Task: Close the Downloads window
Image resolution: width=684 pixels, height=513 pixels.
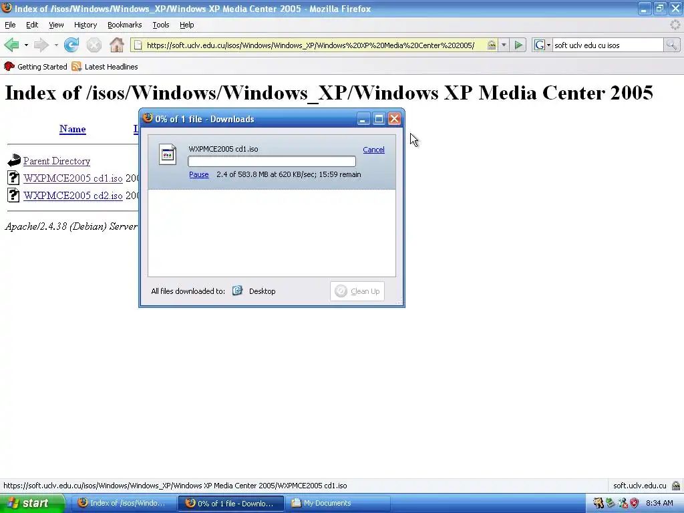Action: pos(394,119)
